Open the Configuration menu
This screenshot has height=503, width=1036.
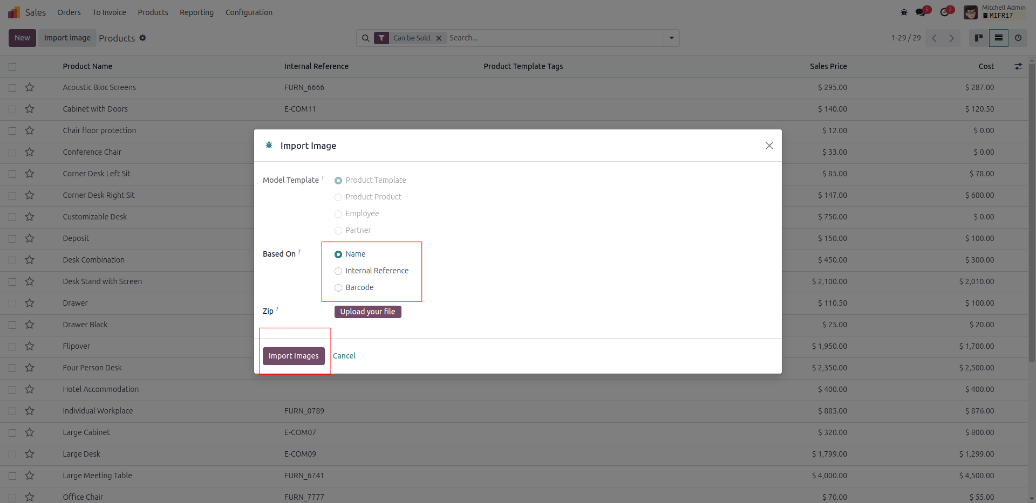[x=249, y=12]
